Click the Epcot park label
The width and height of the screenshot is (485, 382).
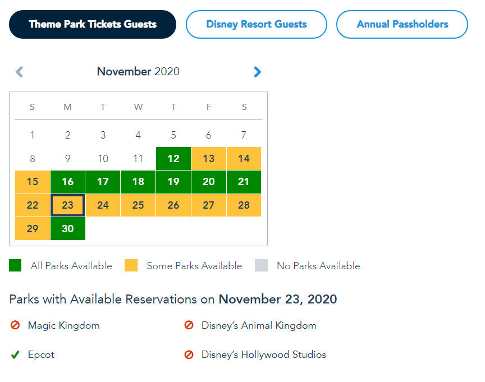pos(42,355)
